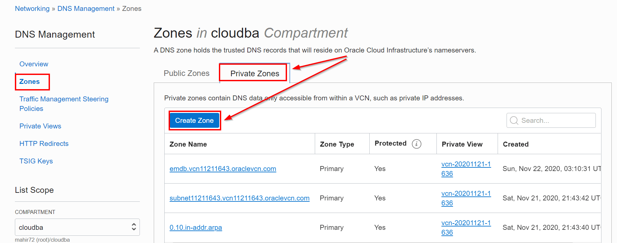The height and width of the screenshot is (243, 617).
Task: Open zone subnet11211643.vcn11211643.oraclevcn.com
Action: point(239,198)
